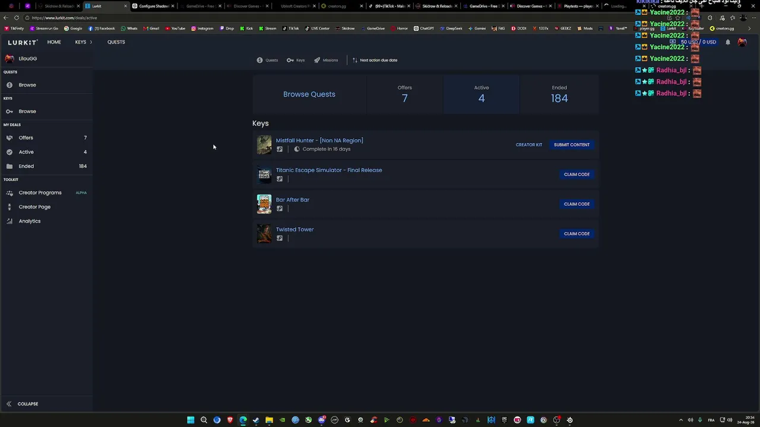
Task: Show hidden system tray icons
Action: (681, 420)
